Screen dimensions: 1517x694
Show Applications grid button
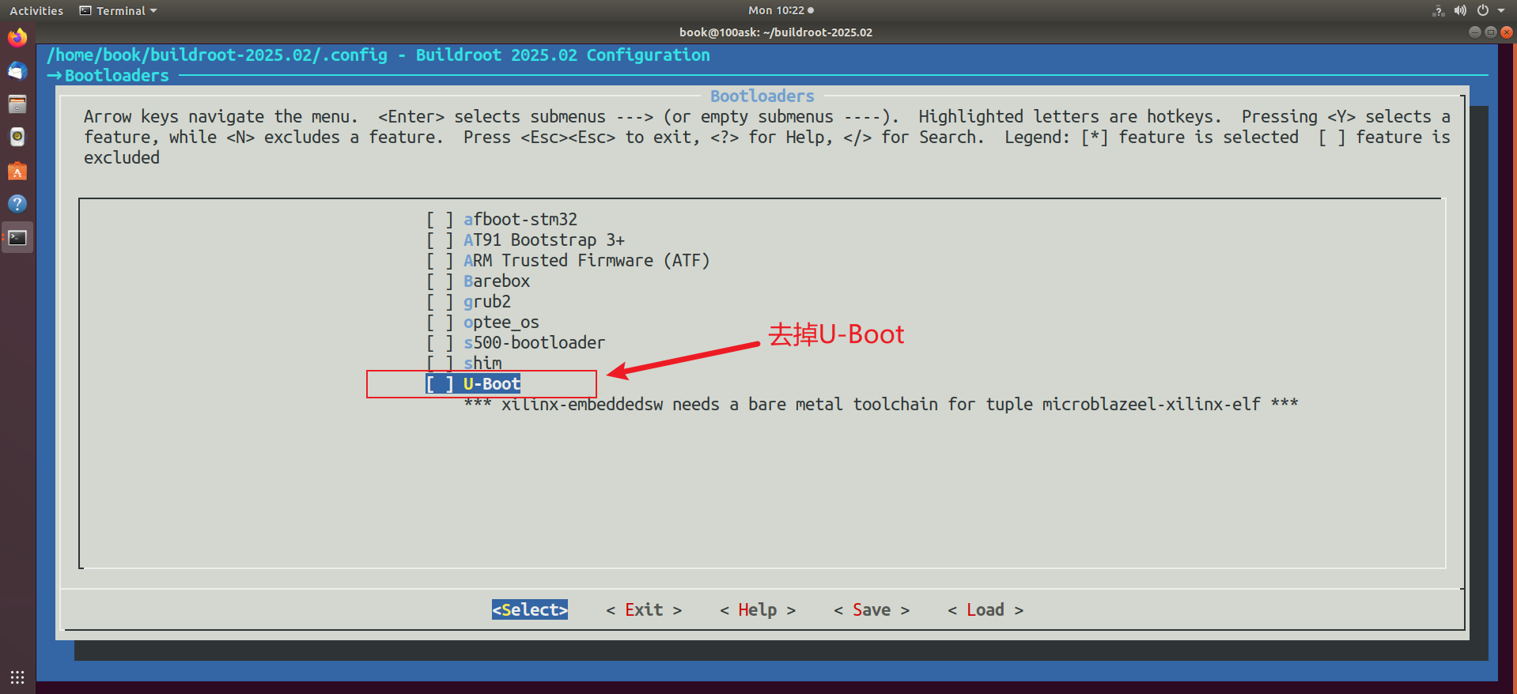coord(17,677)
